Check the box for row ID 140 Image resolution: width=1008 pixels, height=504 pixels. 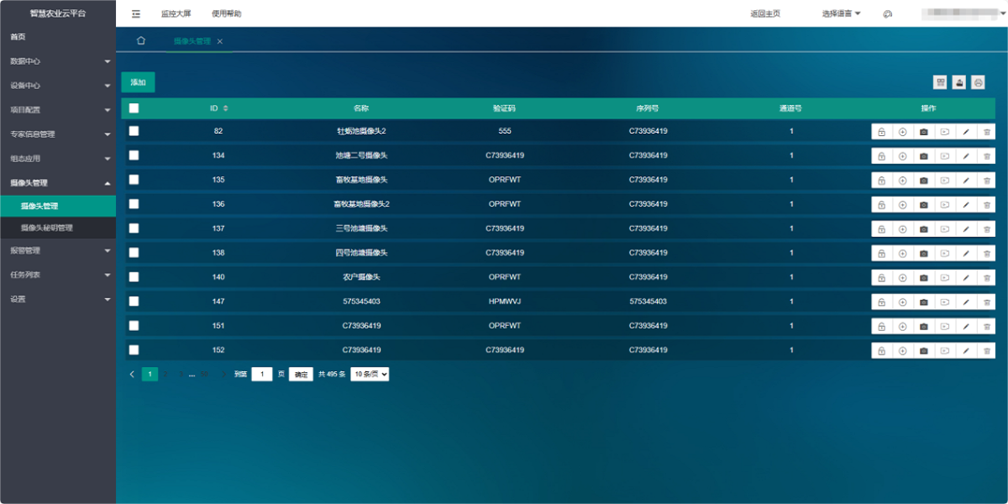pos(134,277)
